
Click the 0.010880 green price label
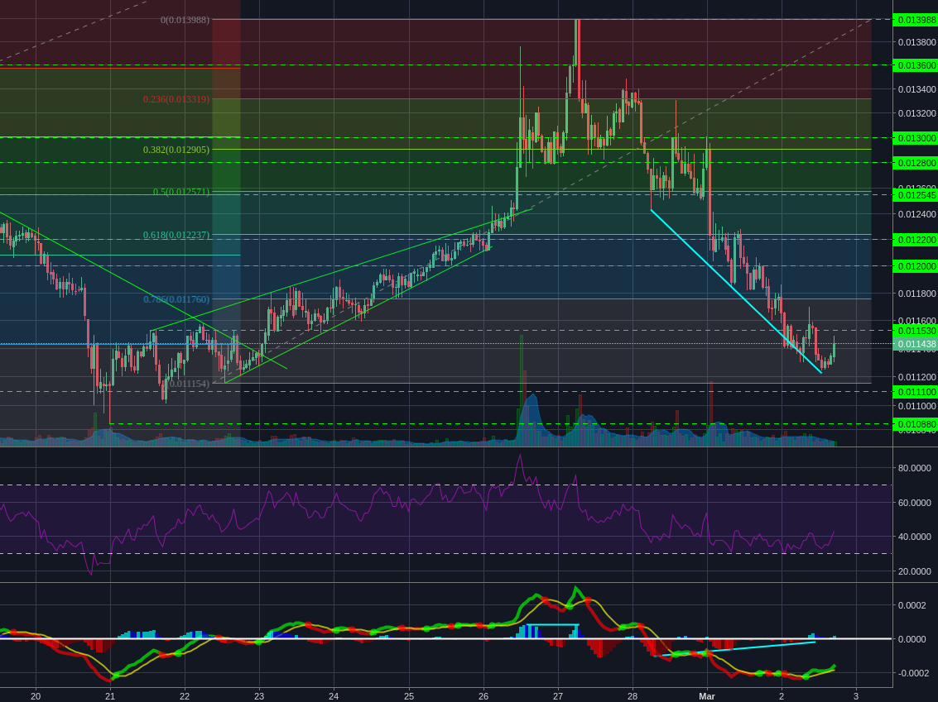(x=915, y=424)
